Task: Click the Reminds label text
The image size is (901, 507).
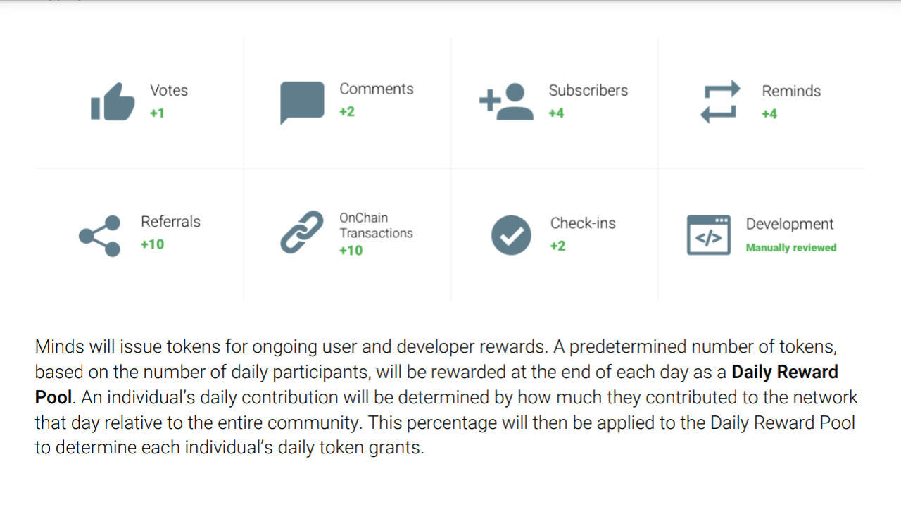Action: coord(791,91)
